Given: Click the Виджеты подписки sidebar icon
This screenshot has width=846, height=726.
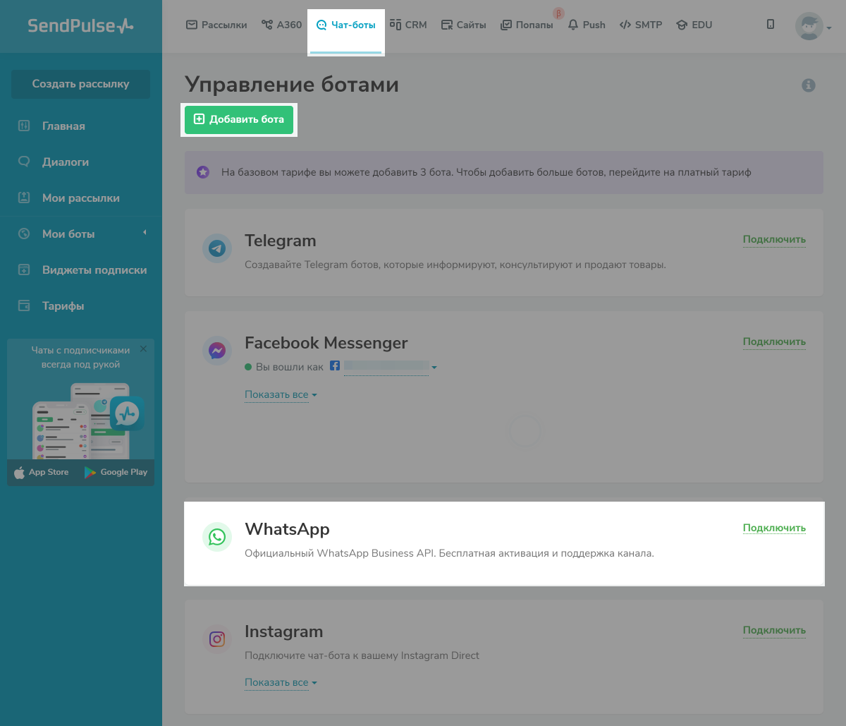Looking at the screenshot, I should coord(24,270).
